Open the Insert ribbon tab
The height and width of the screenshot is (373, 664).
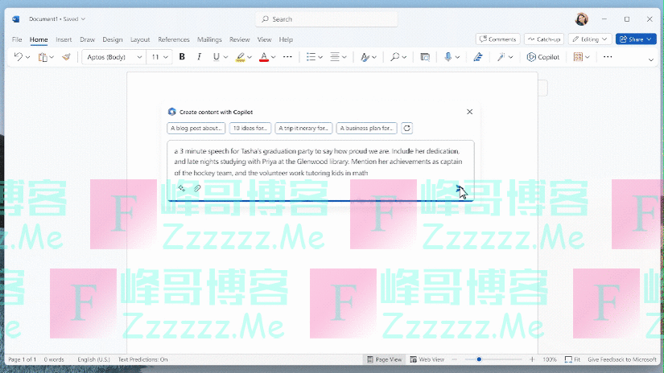64,39
